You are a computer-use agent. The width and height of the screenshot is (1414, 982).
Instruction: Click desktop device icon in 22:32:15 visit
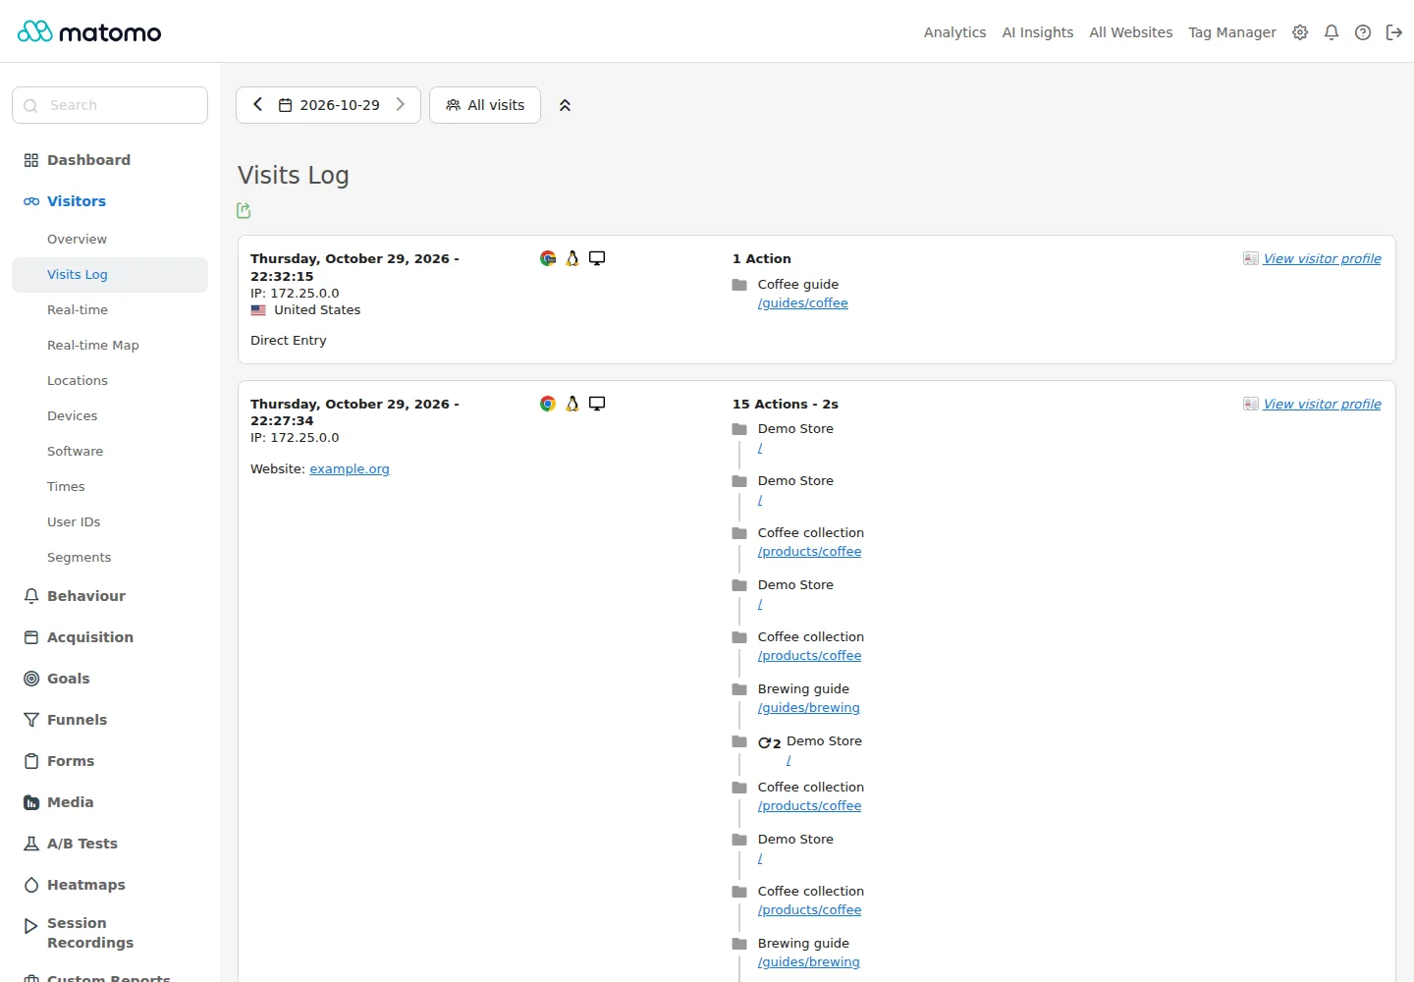click(597, 258)
